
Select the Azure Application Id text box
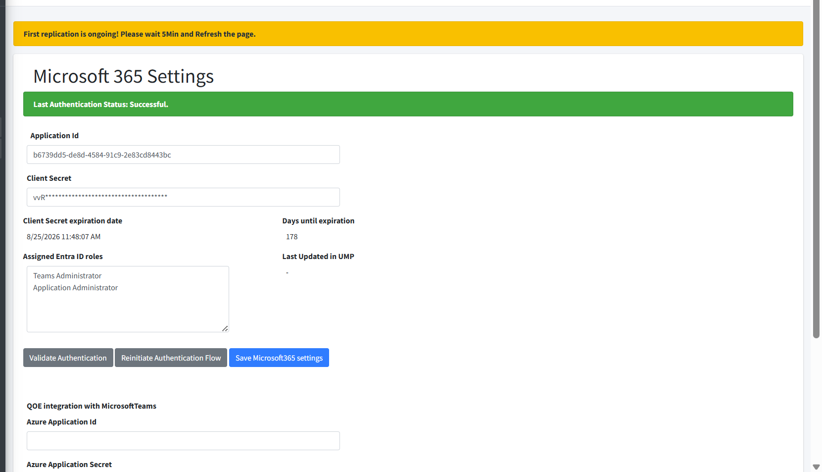183,441
